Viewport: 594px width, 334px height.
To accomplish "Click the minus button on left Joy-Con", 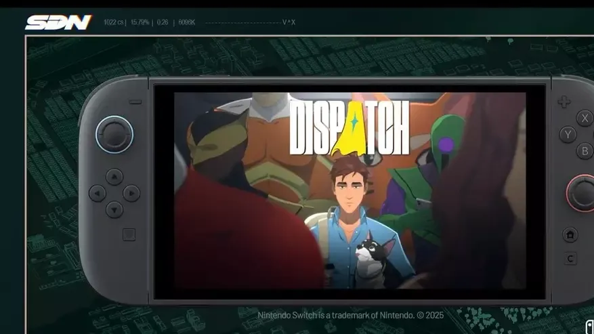I will (135, 102).
